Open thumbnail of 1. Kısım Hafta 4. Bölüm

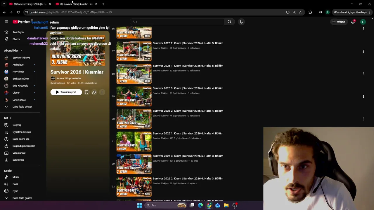tap(134, 141)
